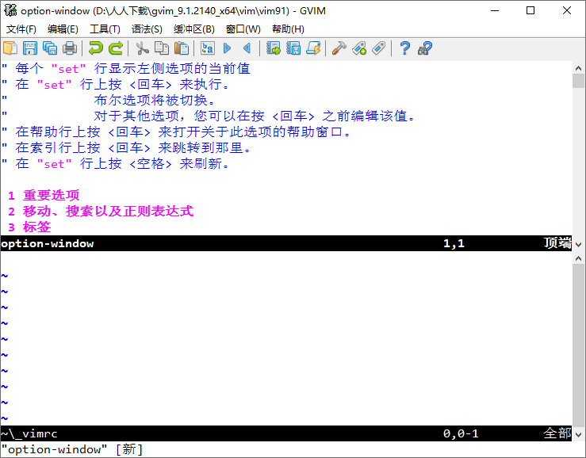Click the Cut scissors icon
Viewport: 586px width, 458px height.
pos(142,48)
